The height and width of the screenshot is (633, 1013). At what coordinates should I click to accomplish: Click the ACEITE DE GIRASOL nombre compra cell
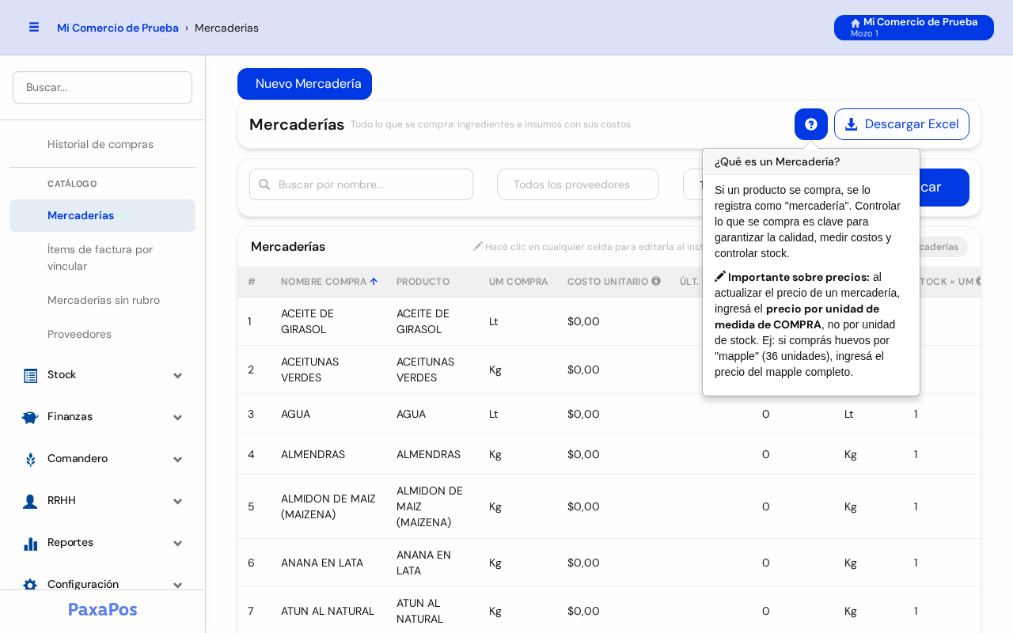(x=329, y=321)
